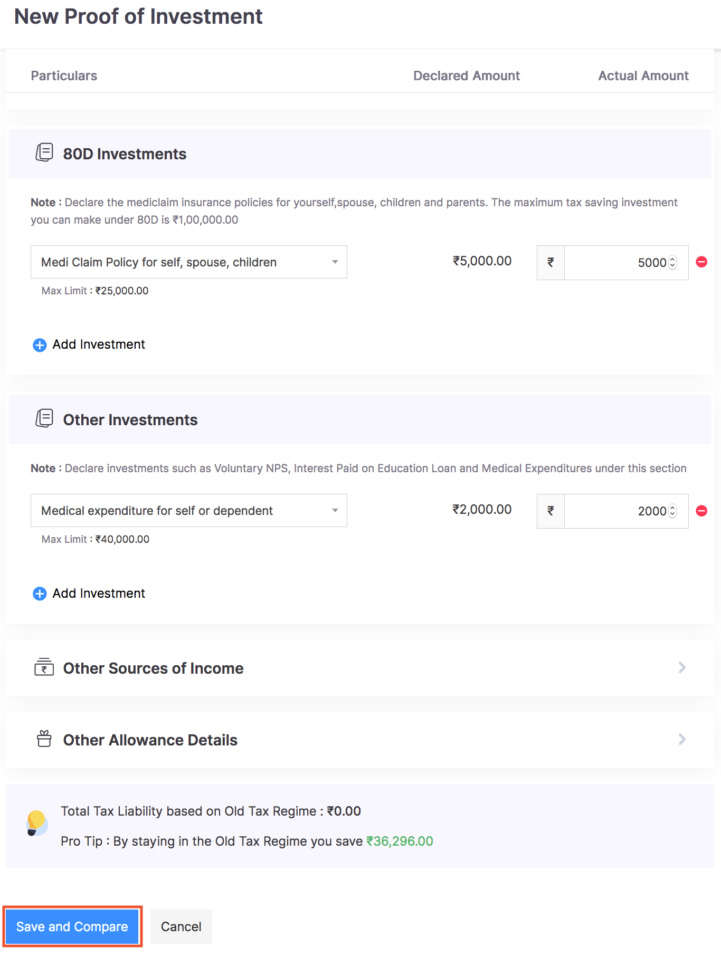Click Add Investment link in Other Investments
Viewport: 721px width, 957px height.
point(99,594)
